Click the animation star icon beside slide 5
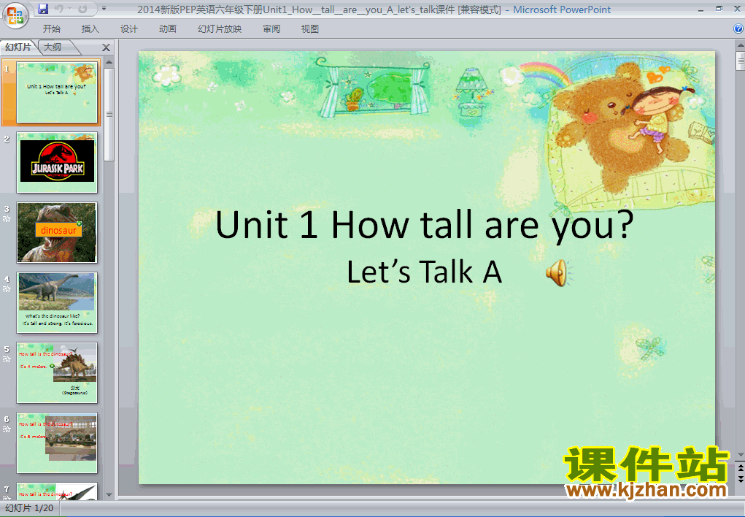 (x=7, y=359)
